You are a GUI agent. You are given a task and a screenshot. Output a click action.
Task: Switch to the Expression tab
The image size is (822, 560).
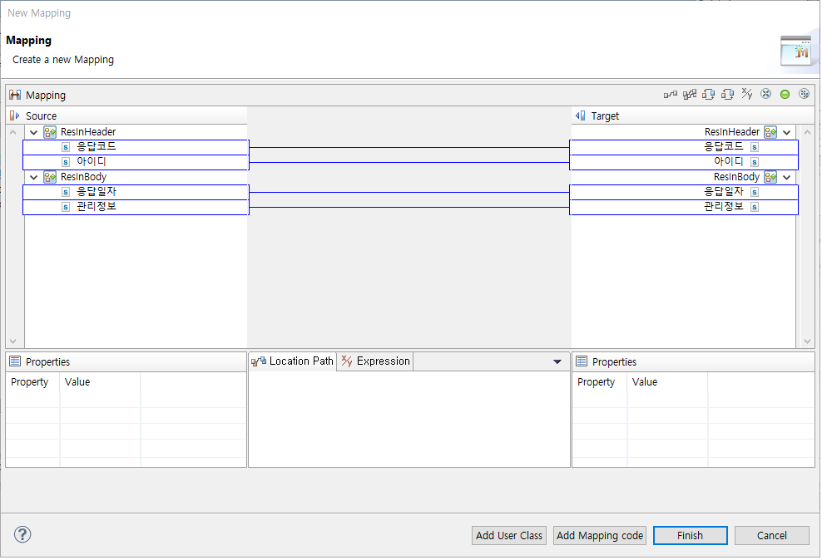(x=374, y=361)
